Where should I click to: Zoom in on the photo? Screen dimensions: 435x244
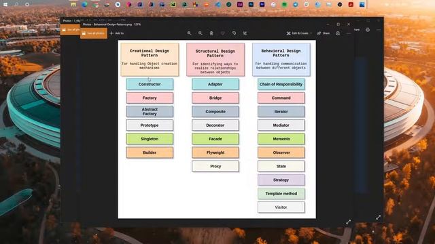click(x=189, y=33)
